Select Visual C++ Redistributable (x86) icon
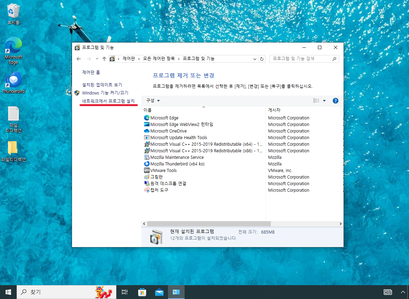This screenshot has height=299, width=409. [147, 151]
